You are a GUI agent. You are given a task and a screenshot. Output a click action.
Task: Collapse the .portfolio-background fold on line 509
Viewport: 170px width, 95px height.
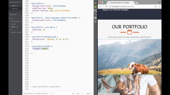[30, 37]
